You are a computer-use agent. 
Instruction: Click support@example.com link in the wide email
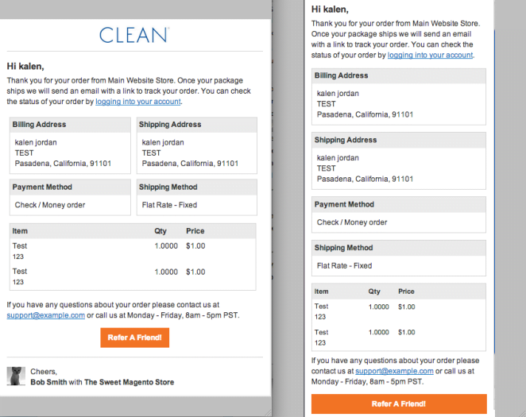tap(45, 315)
